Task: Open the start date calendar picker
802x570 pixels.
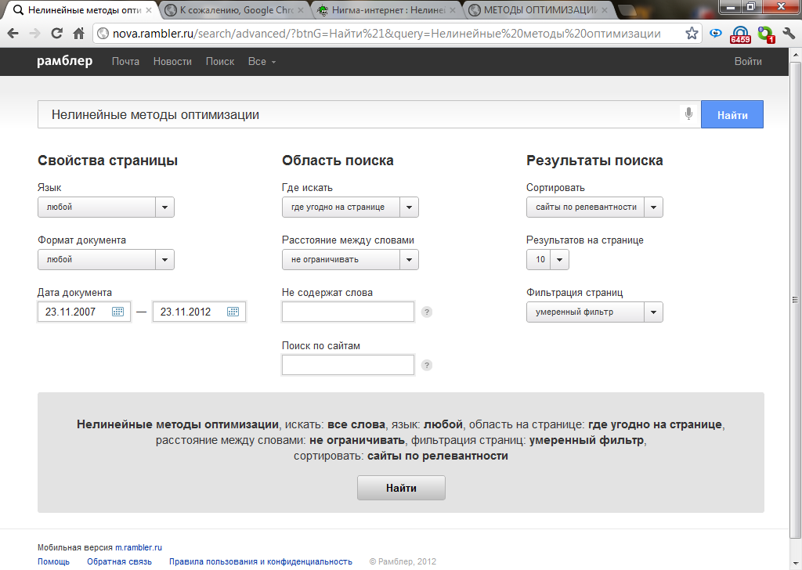Action: (117, 312)
